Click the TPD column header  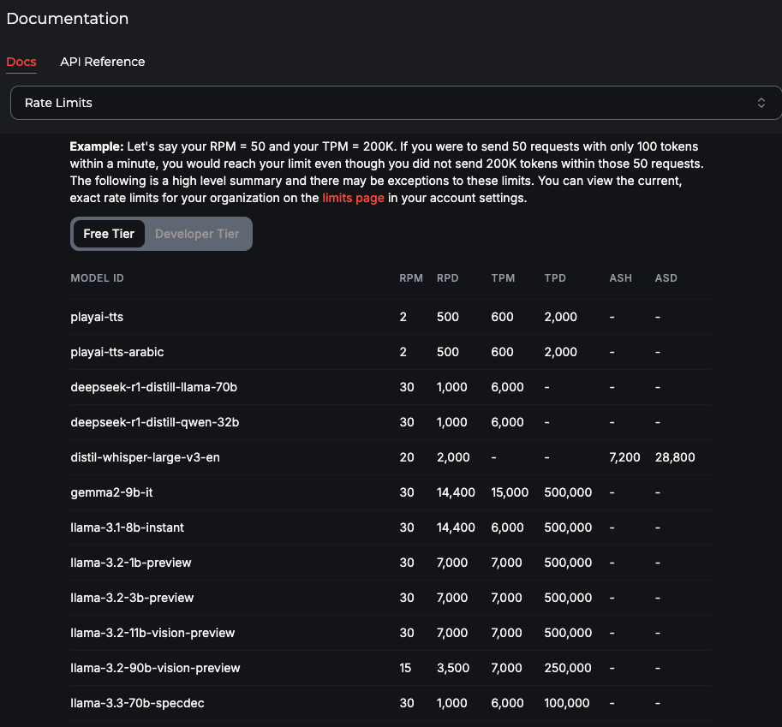(x=555, y=278)
